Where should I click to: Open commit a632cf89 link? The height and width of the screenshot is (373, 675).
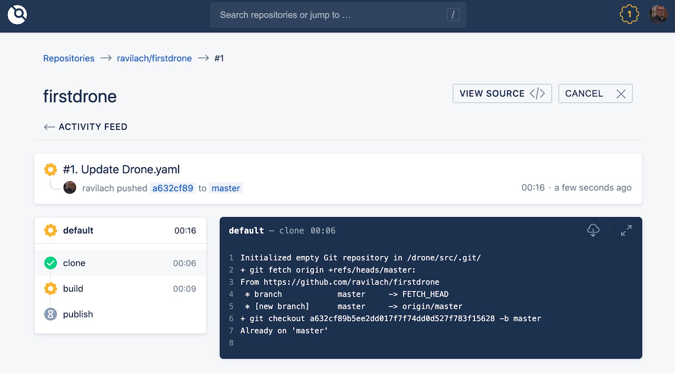pos(173,188)
